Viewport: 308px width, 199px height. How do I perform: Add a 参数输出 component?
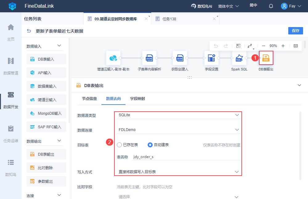pyautogui.click(x=46, y=181)
